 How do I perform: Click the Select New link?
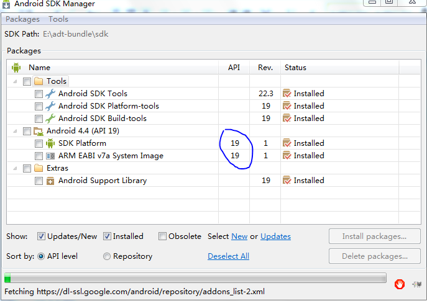pos(239,236)
